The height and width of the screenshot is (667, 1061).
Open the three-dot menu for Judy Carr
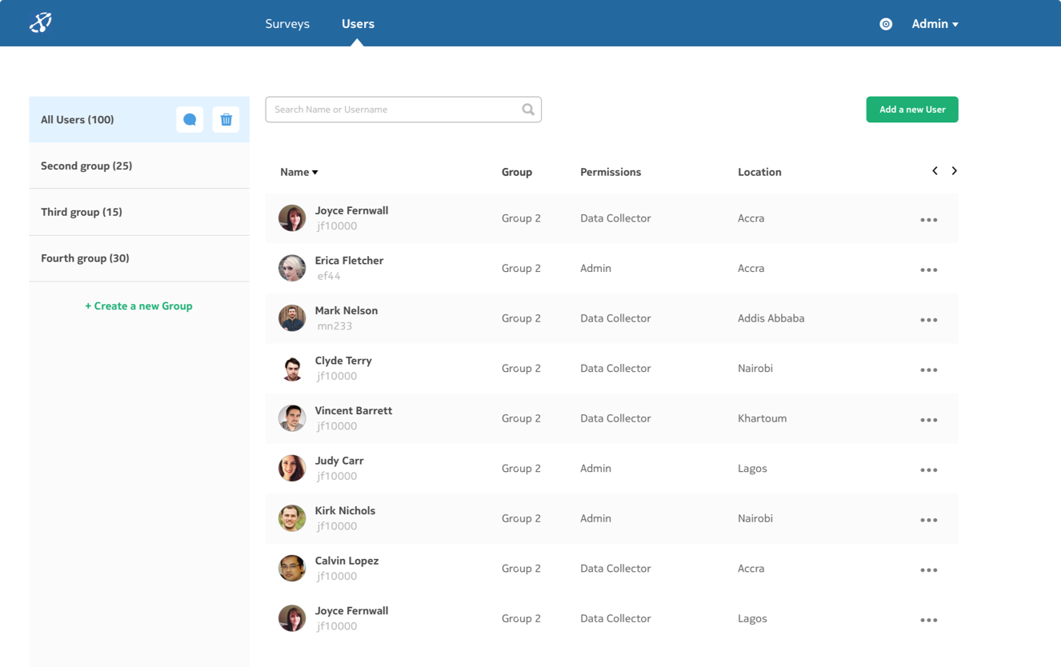928,470
